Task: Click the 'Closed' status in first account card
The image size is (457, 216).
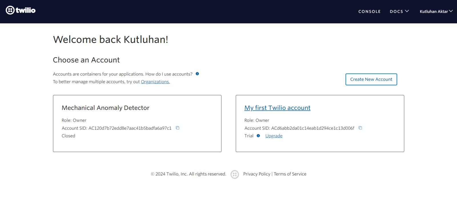Action: [x=68, y=136]
